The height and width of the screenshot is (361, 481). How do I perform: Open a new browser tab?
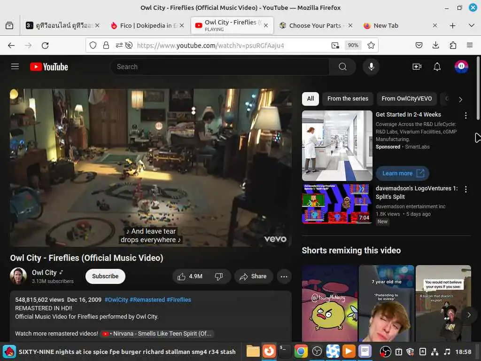[452, 25]
